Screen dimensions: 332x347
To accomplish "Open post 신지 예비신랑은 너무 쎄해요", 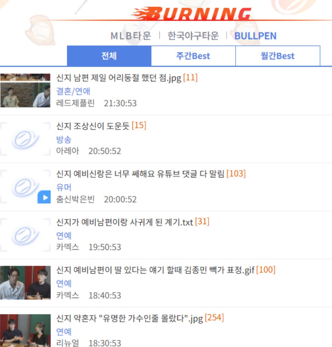I will point(140,174).
